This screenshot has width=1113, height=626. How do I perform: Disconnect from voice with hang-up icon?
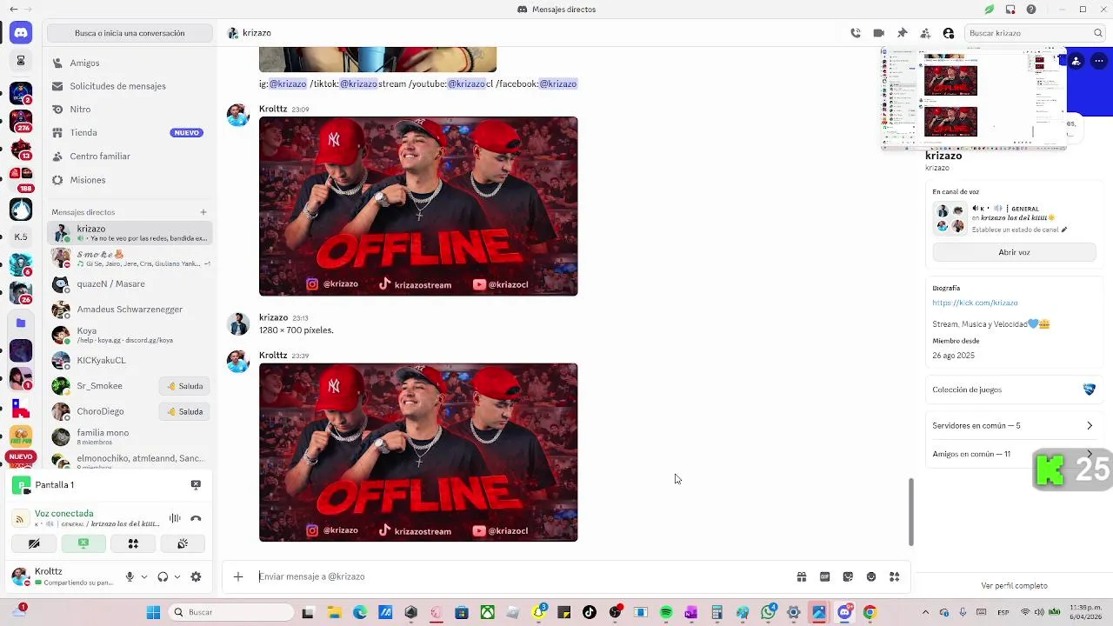point(196,518)
